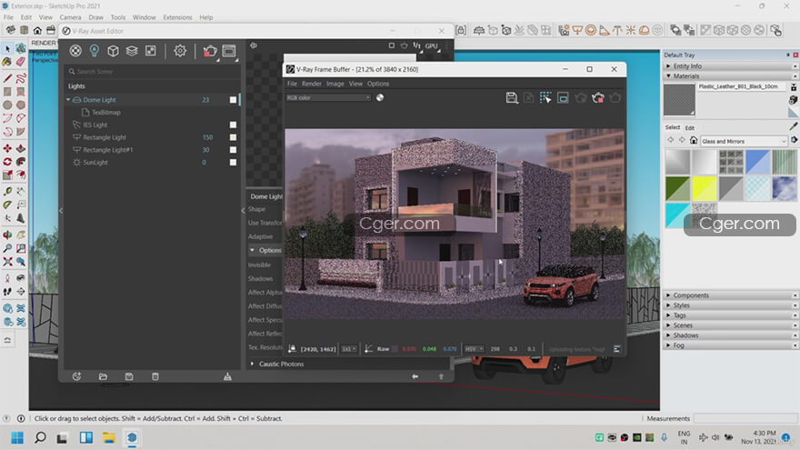The image size is (800, 450).
Task: Open asset file with folder icon
Action: [103, 376]
